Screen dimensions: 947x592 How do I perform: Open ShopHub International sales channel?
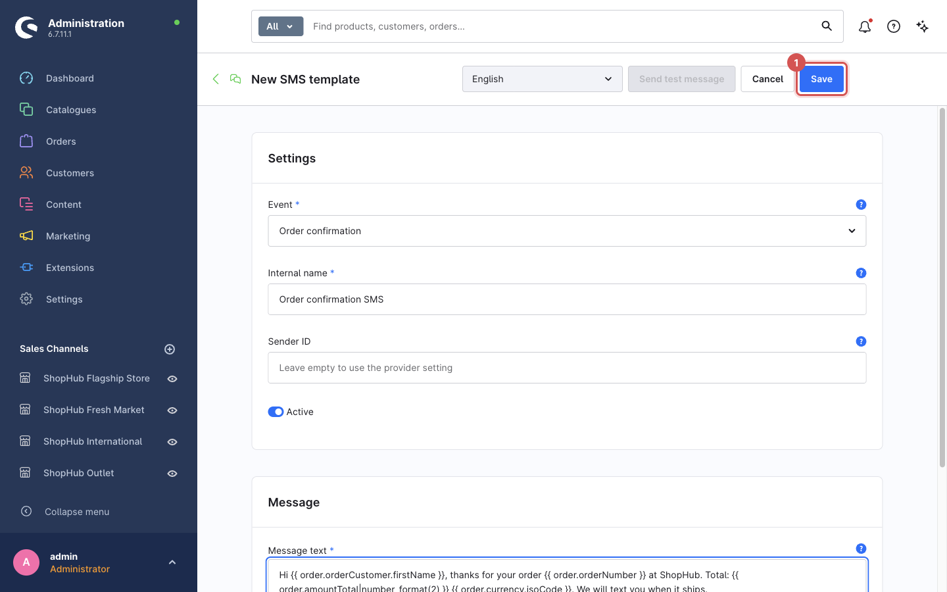coord(93,441)
